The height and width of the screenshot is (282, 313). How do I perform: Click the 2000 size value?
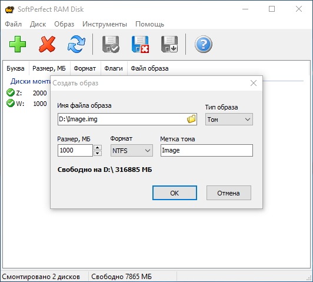pyautogui.click(x=40, y=93)
